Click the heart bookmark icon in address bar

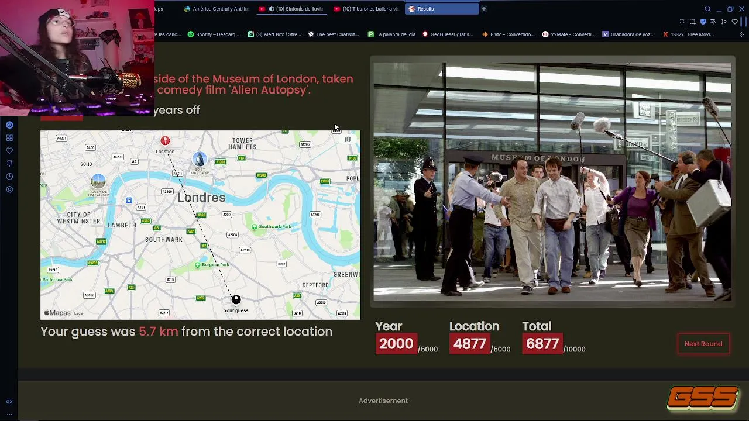(734, 22)
